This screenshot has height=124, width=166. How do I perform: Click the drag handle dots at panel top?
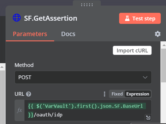pyautogui.click(x=87, y=5)
